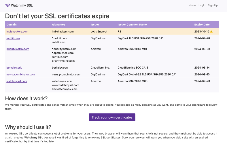227x144 pixels.
Task: Click the Issuer column header
Action: [x=95, y=24]
